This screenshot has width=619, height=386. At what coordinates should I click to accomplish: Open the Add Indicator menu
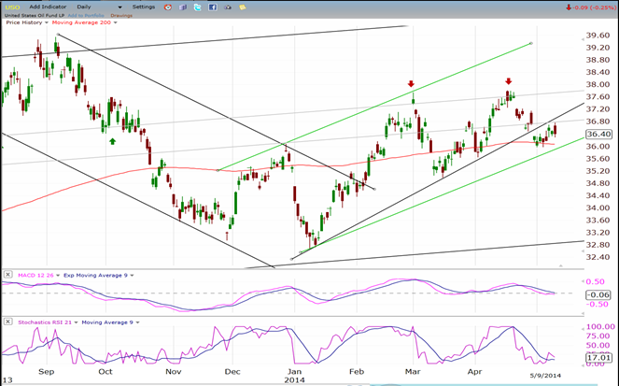pyautogui.click(x=48, y=7)
